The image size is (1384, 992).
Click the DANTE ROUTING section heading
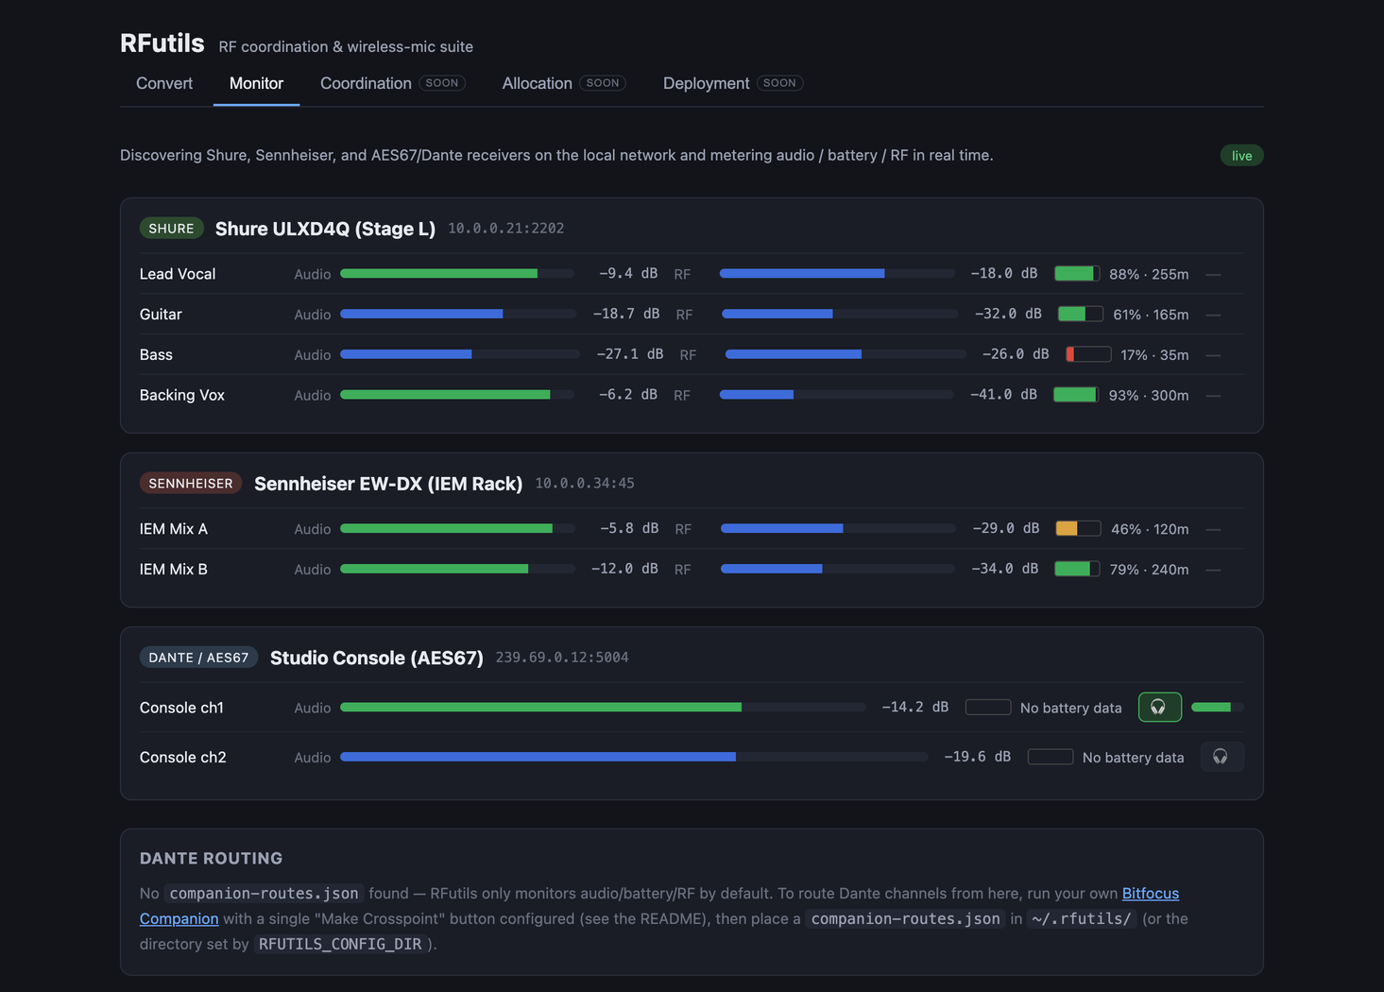212,858
